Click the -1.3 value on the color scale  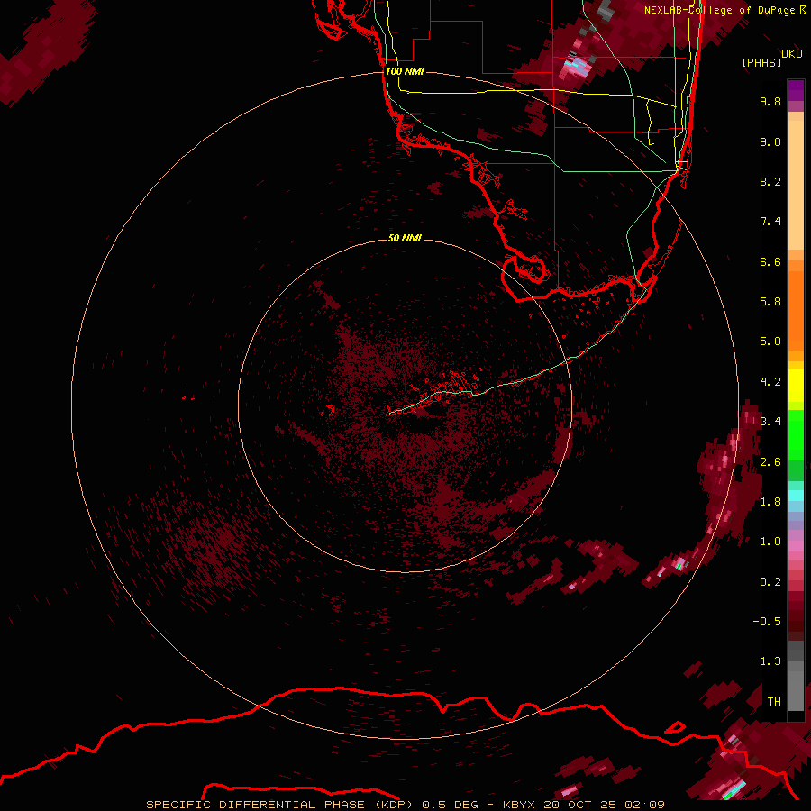tap(767, 661)
